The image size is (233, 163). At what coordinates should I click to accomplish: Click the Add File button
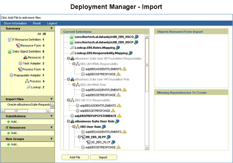click(x=75, y=157)
